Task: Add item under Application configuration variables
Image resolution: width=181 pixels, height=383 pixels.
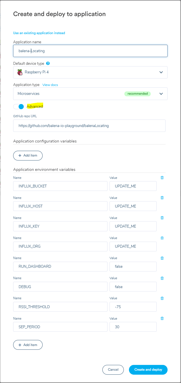Action: tap(28, 155)
